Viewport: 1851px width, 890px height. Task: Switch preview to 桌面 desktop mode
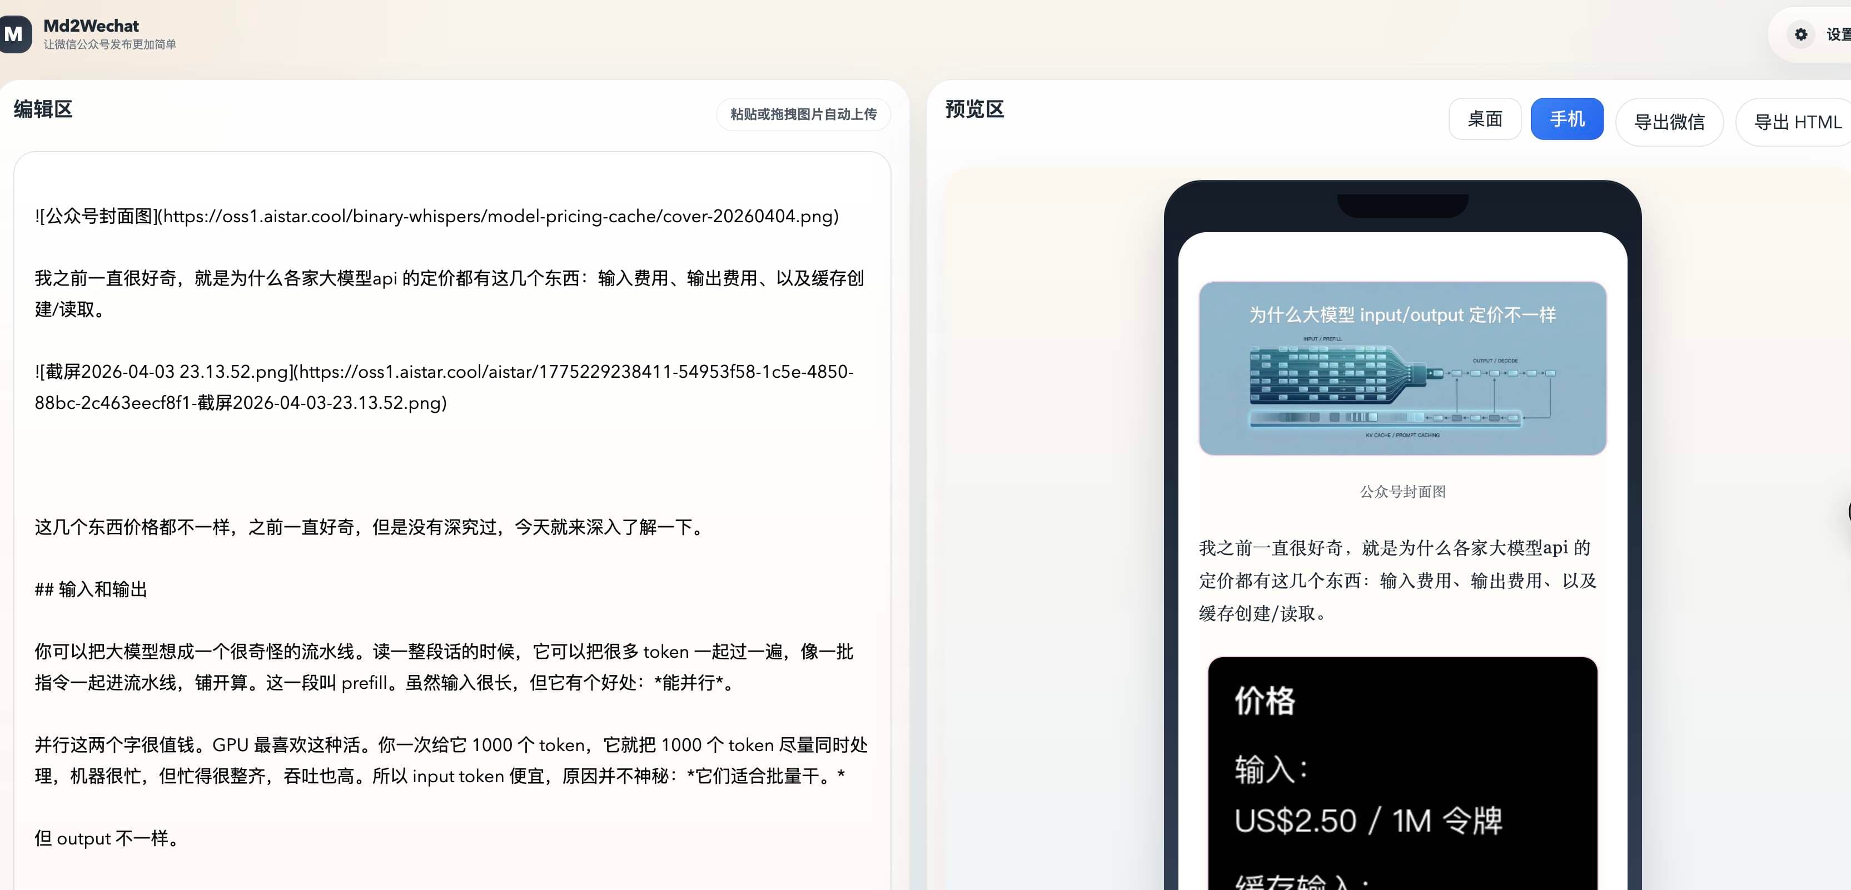(x=1485, y=118)
